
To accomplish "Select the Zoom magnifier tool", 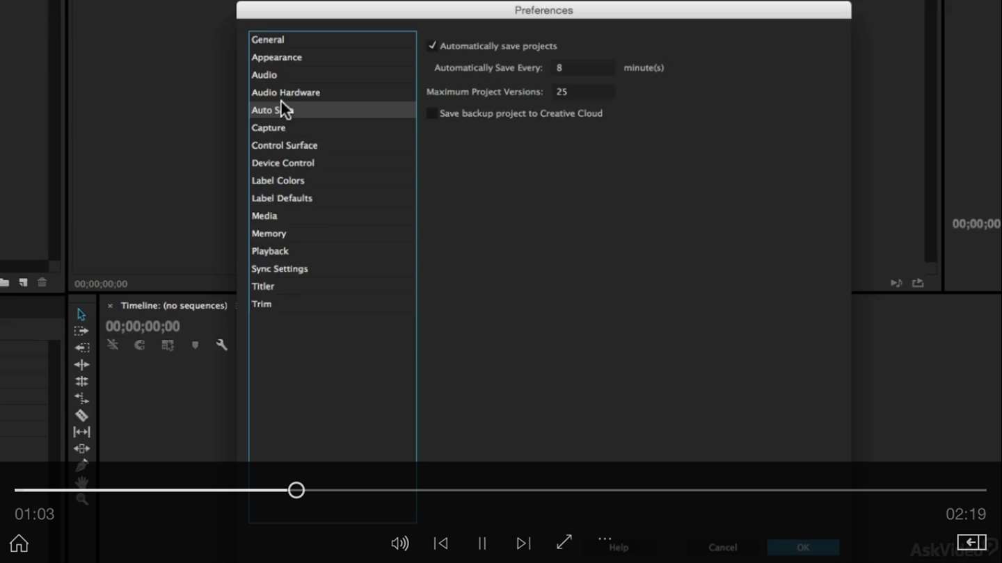I will (x=82, y=498).
